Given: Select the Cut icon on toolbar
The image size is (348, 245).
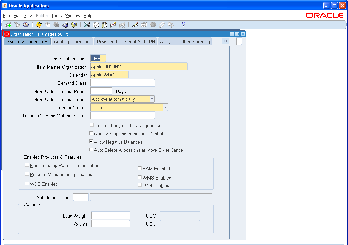Looking at the screenshot, I should 87,24.
